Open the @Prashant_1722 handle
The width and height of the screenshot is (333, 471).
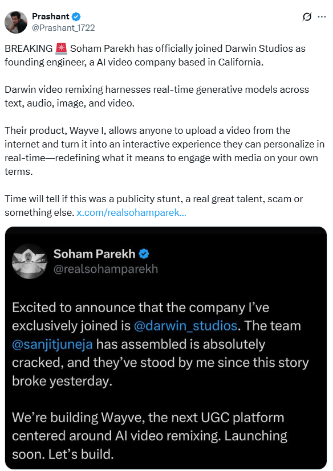click(x=63, y=28)
